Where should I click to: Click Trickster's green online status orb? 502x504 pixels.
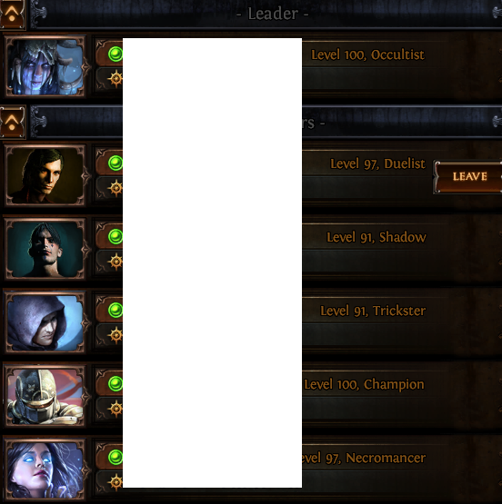(x=115, y=311)
